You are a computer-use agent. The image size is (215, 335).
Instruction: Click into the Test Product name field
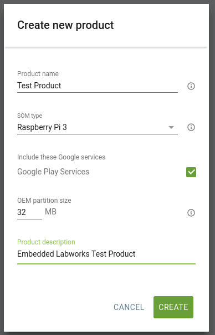(x=98, y=86)
